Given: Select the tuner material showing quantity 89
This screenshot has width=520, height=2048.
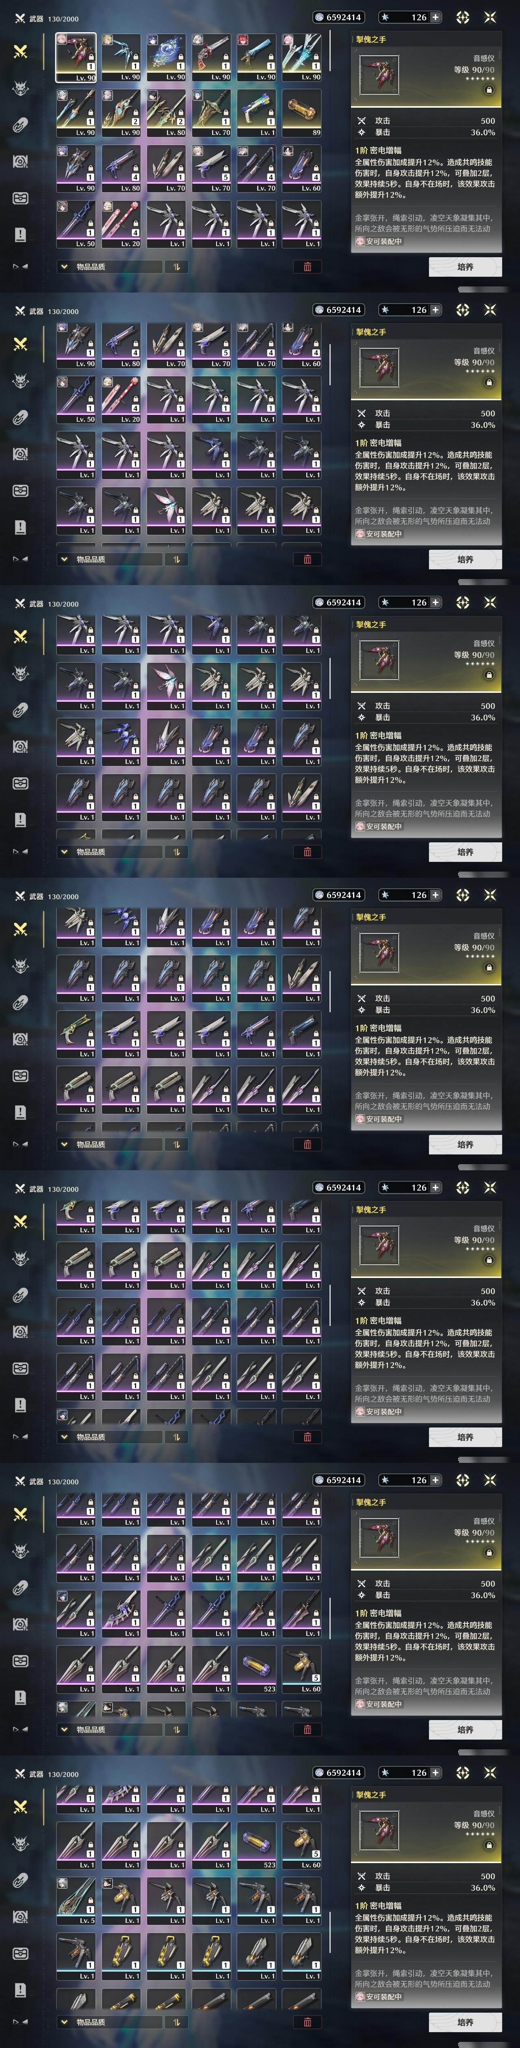Looking at the screenshot, I should point(301,113).
